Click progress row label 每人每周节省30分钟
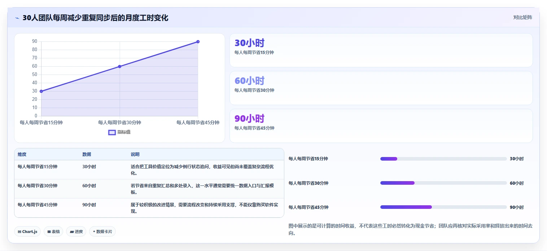547x251 pixels. tap(308, 183)
